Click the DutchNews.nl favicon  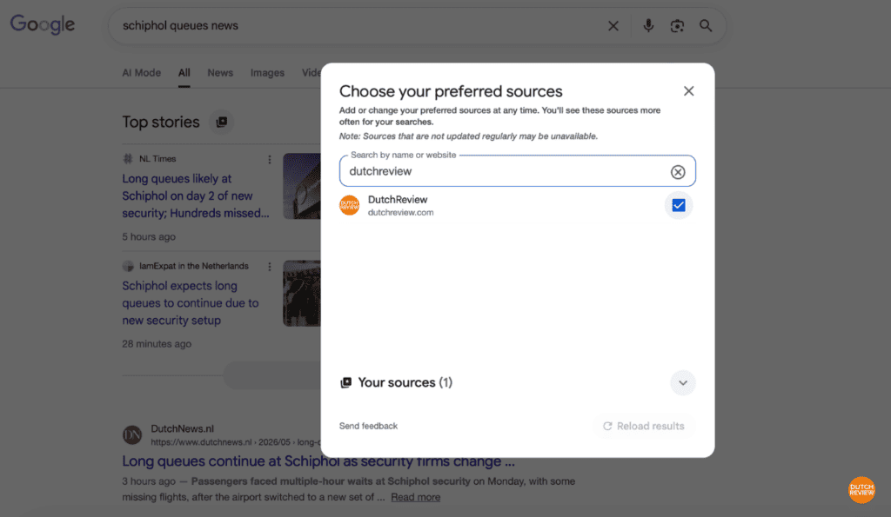point(132,435)
